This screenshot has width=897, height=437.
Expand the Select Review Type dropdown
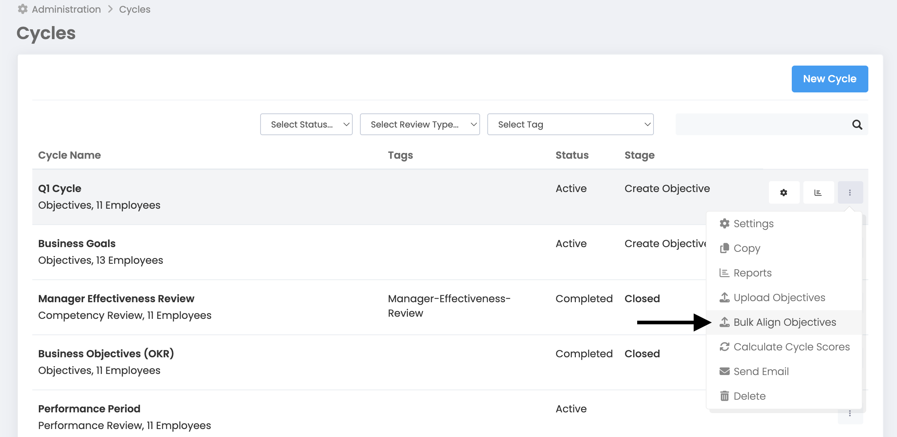tap(419, 125)
